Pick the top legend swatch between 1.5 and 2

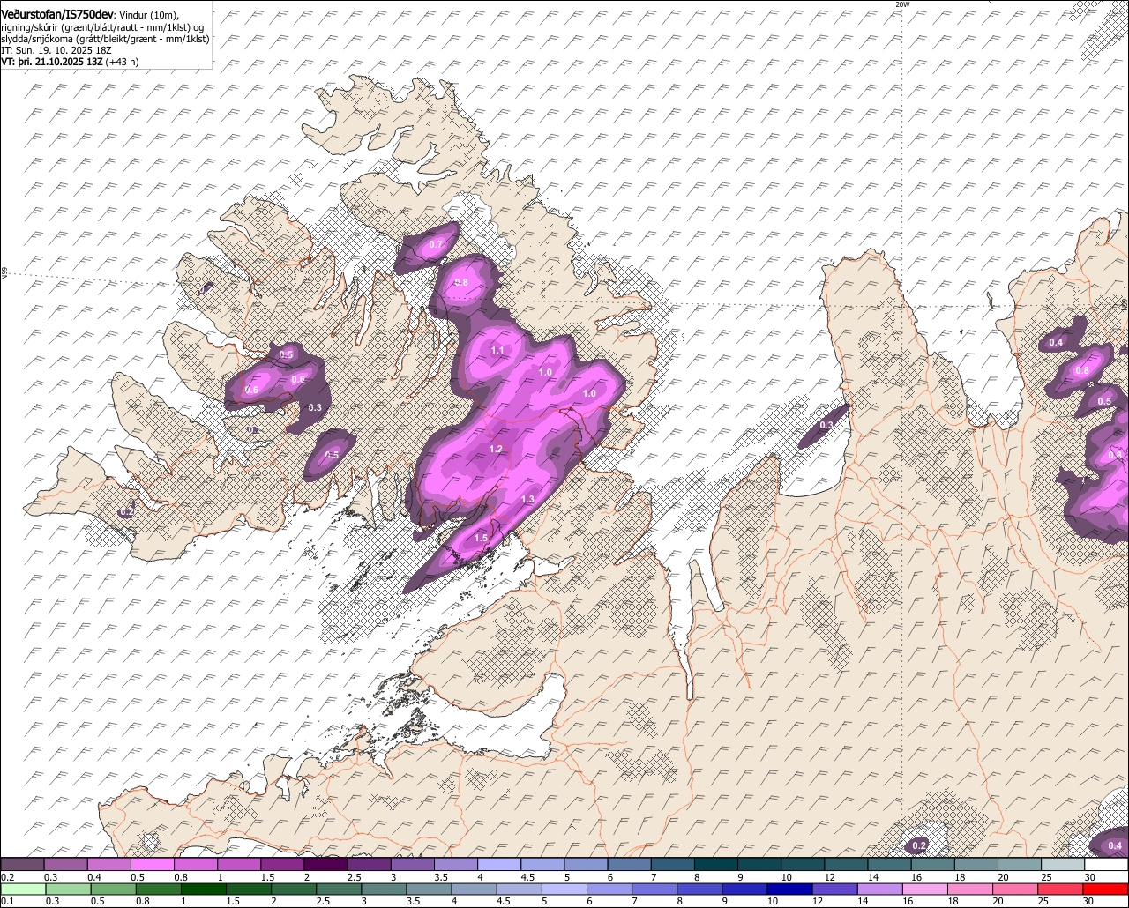[282, 865]
